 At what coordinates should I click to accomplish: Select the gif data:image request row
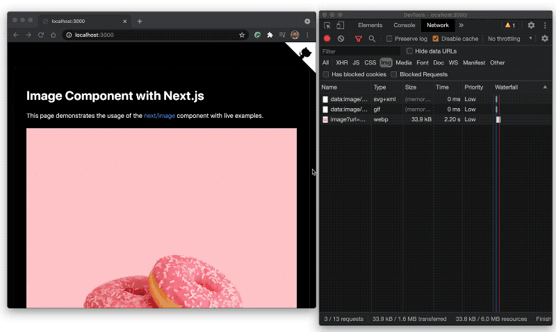[436, 110]
